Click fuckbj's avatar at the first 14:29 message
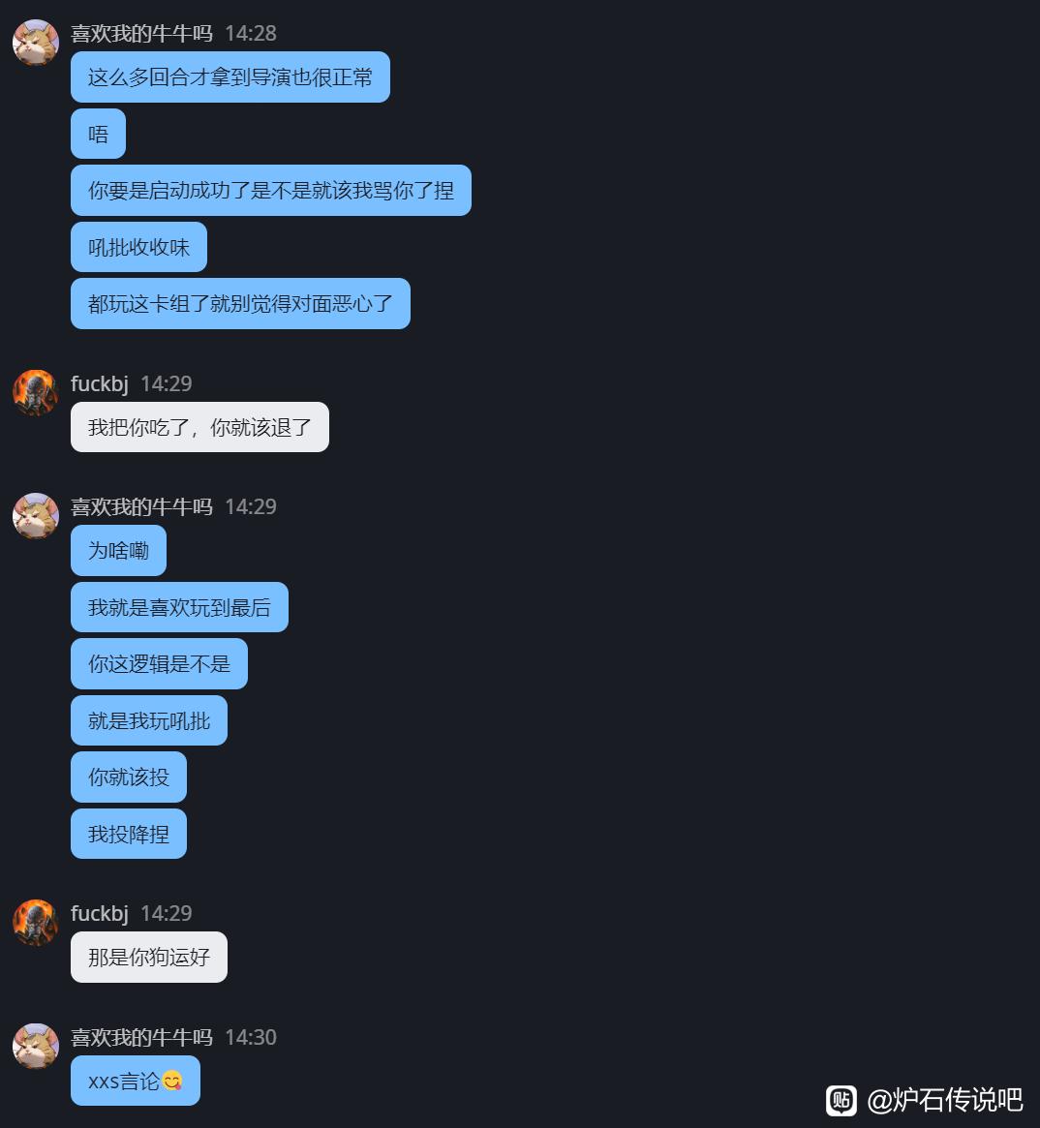The image size is (1040, 1128). pos(36,393)
